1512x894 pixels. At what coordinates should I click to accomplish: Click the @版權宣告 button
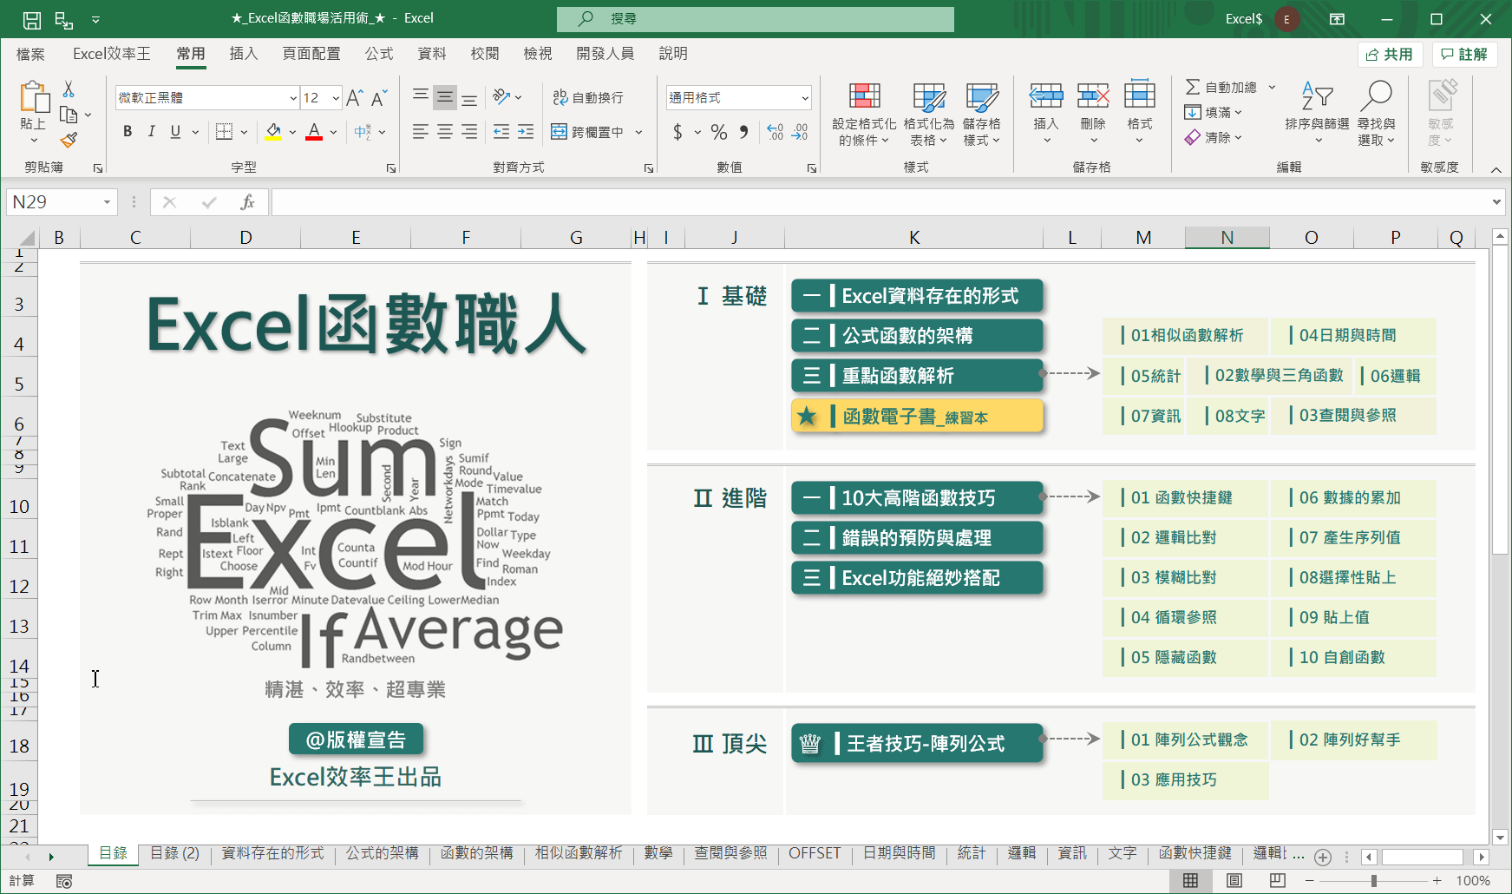[x=356, y=740]
